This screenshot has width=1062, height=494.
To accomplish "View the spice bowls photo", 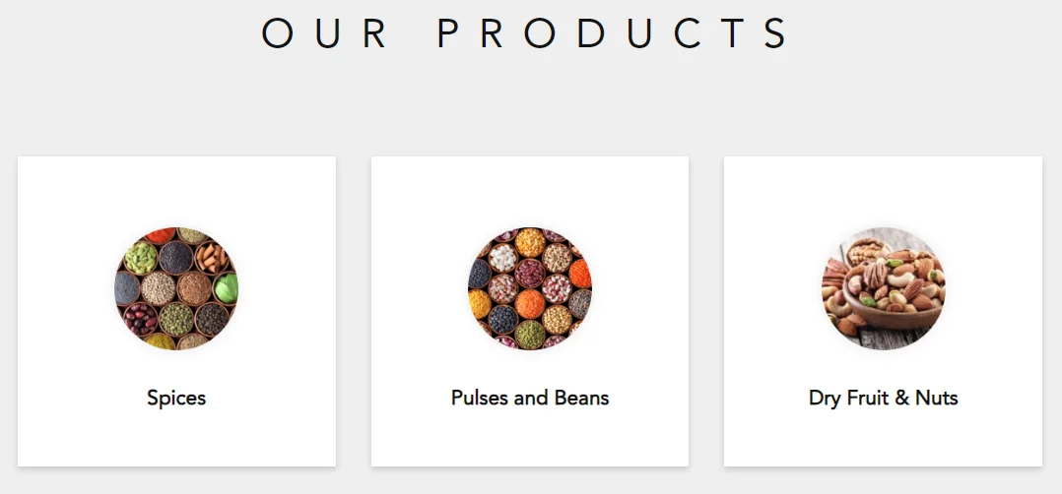I will [176, 288].
